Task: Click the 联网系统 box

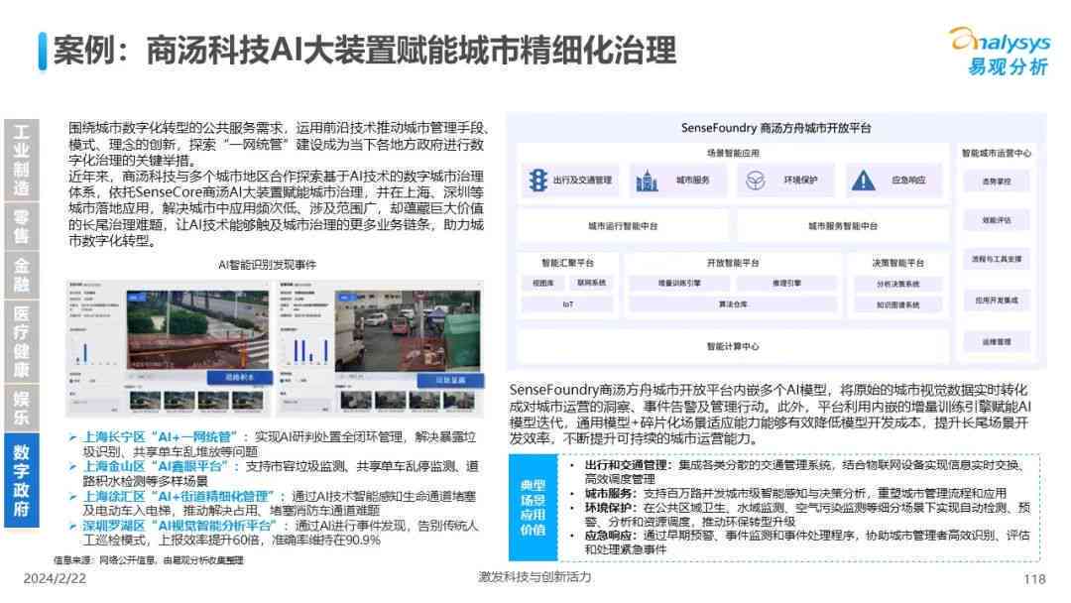Action: coord(591,283)
